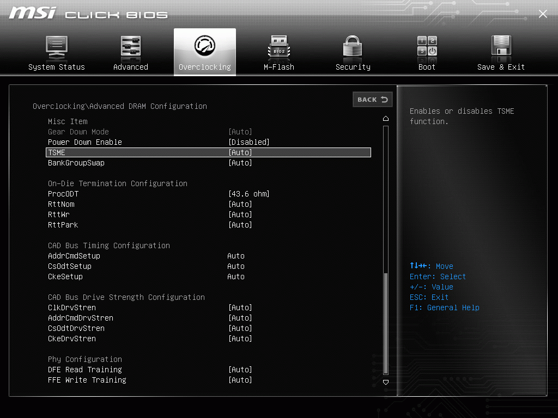The image size is (558, 418).
Task: Select the CsOdtSetup label
Action: coord(70,266)
